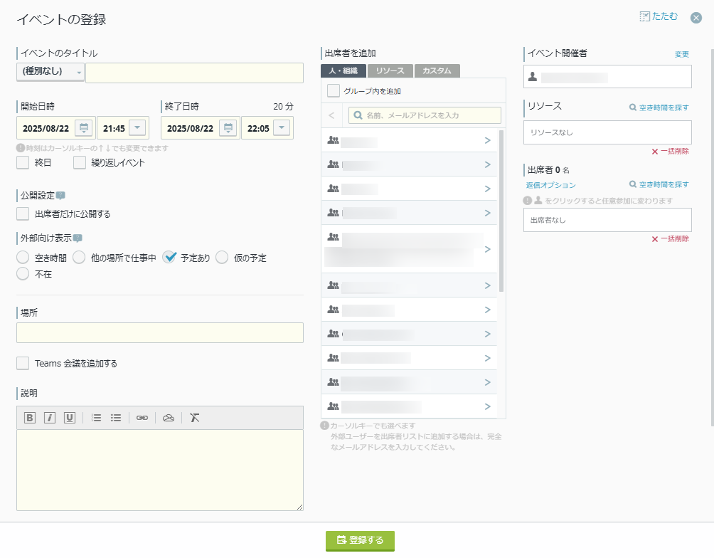Open 返信オプション link
This screenshot has height=558, width=714.
point(550,185)
